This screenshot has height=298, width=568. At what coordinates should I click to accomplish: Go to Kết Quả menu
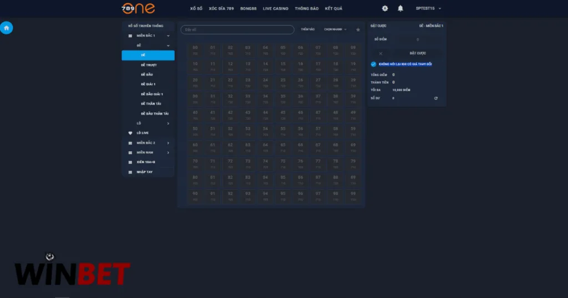pyautogui.click(x=333, y=9)
